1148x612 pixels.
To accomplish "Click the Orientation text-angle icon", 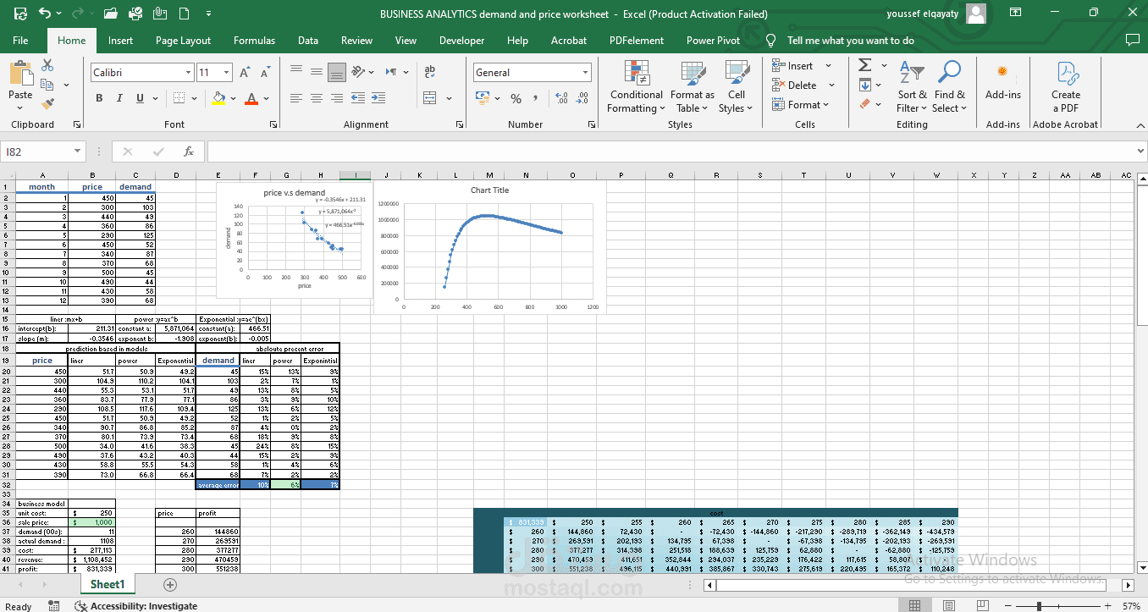I will pos(358,73).
